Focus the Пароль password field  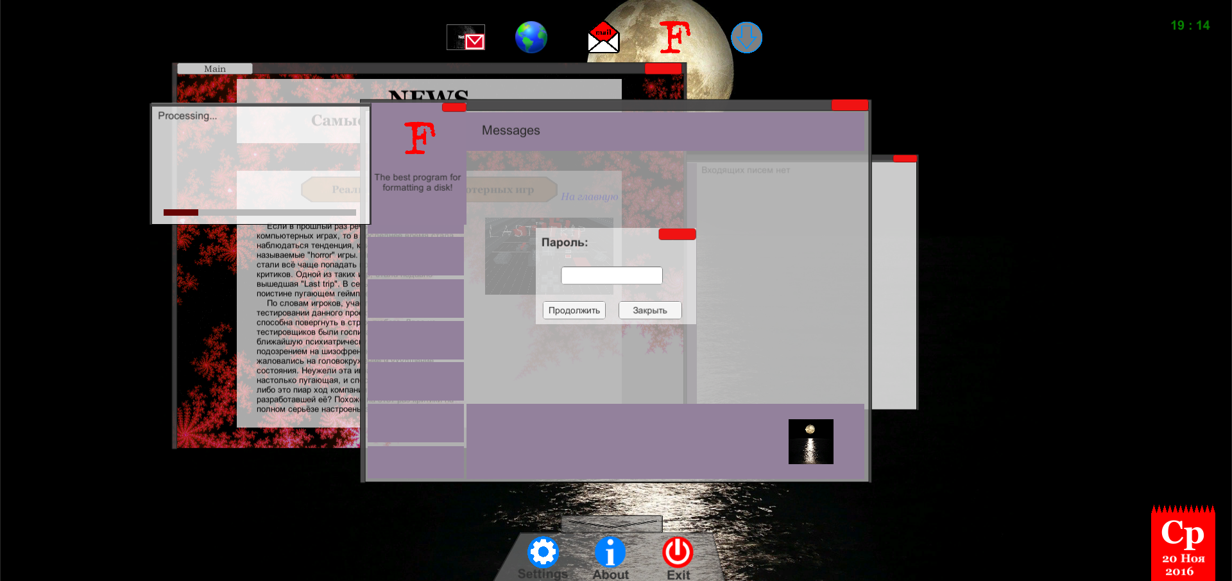tap(612, 275)
